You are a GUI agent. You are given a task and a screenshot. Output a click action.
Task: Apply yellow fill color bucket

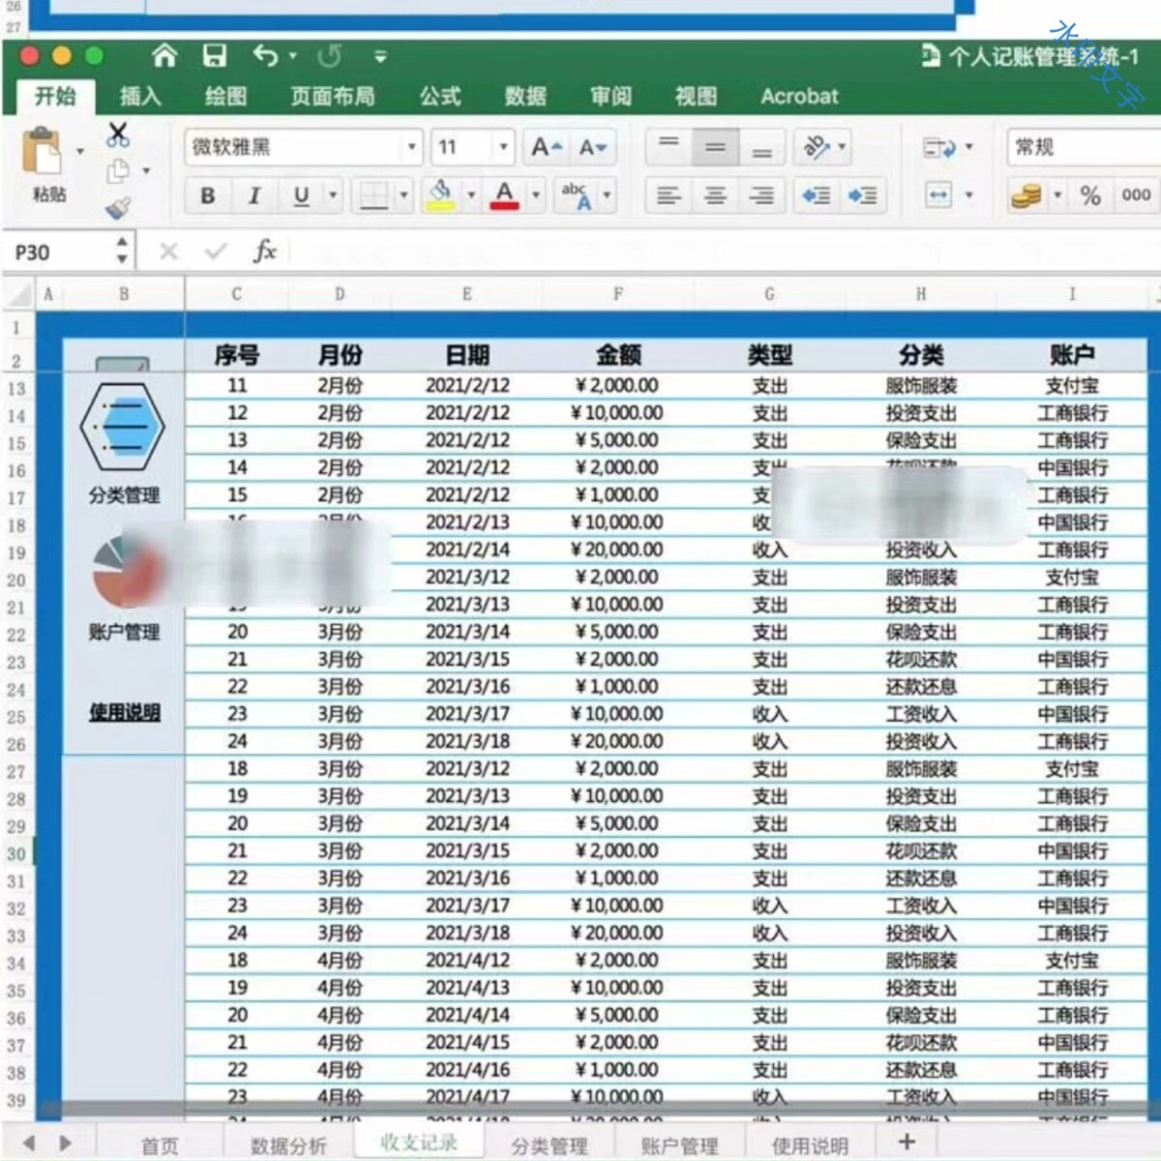(x=442, y=195)
